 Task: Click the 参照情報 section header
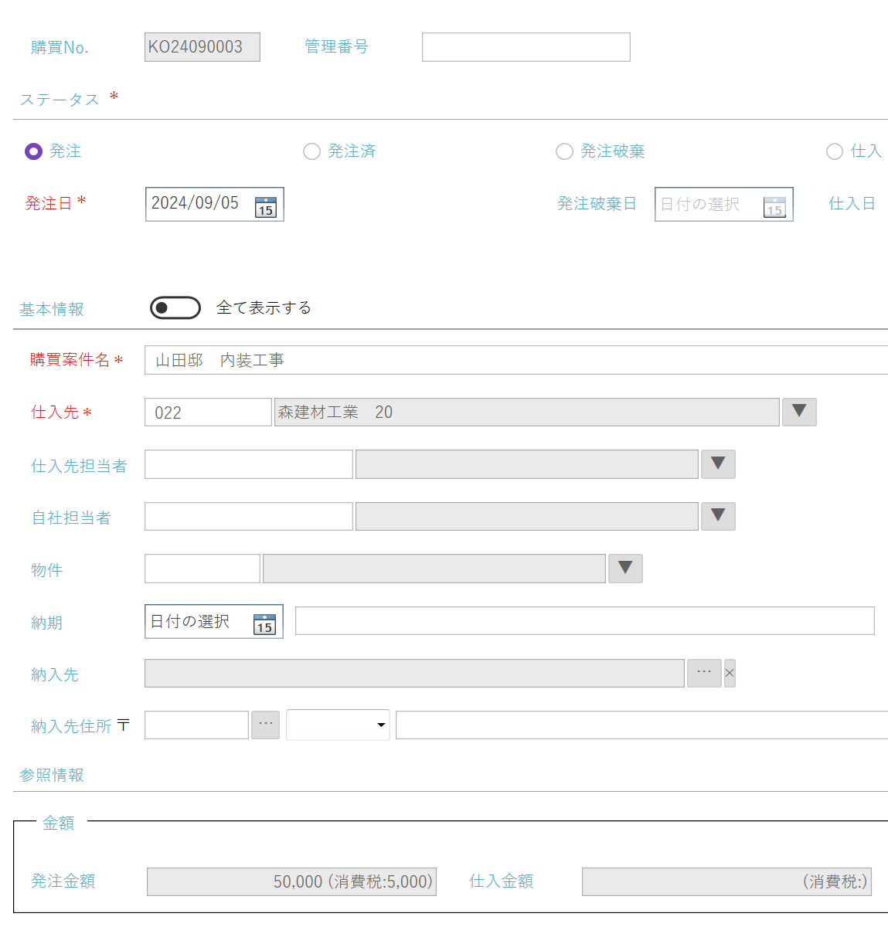[x=52, y=775]
